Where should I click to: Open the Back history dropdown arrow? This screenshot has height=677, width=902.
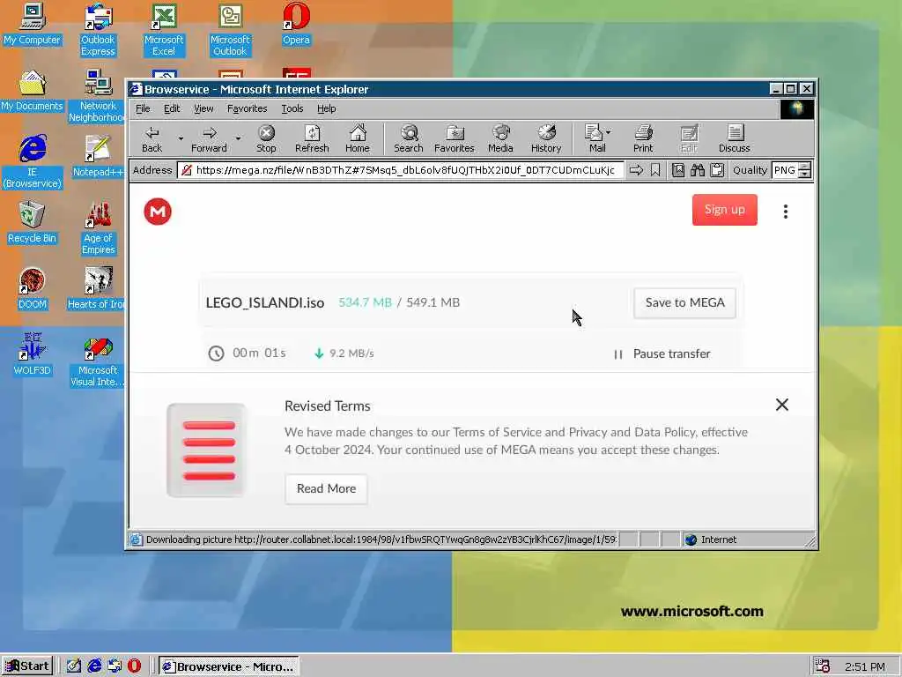pyautogui.click(x=180, y=138)
